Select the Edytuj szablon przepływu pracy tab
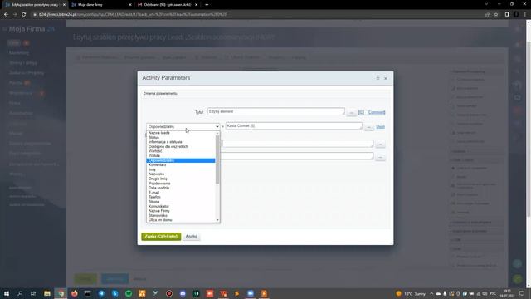The image size is (531, 299). click(x=34, y=5)
